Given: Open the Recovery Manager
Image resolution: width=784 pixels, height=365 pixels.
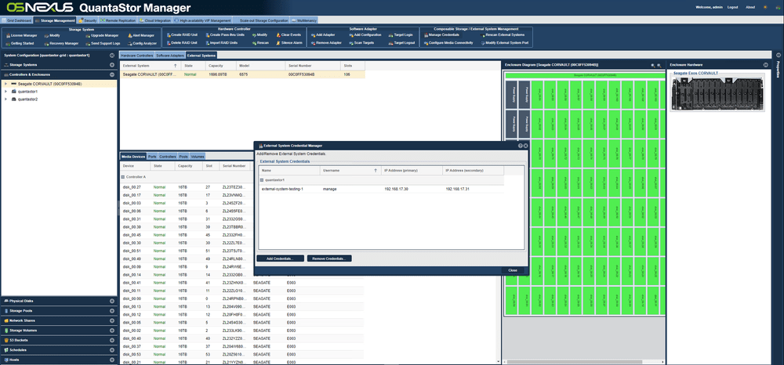Looking at the screenshot, I should pos(61,43).
